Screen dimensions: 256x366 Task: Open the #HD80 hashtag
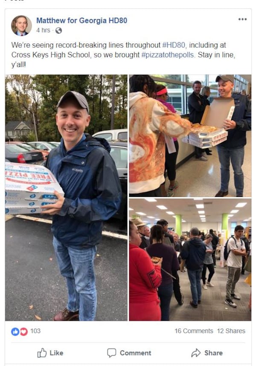point(174,45)
